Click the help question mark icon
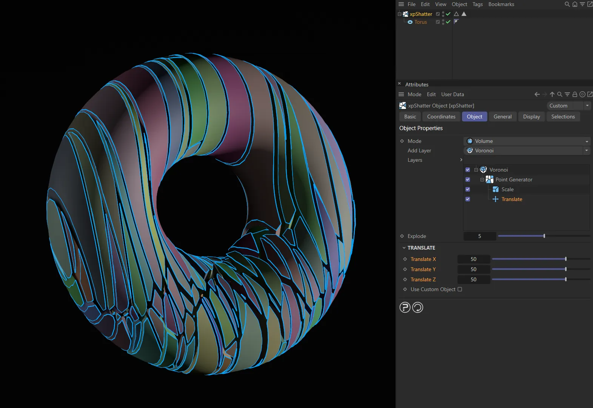Viewport: 593px width, 408px height. pos(405,308)
